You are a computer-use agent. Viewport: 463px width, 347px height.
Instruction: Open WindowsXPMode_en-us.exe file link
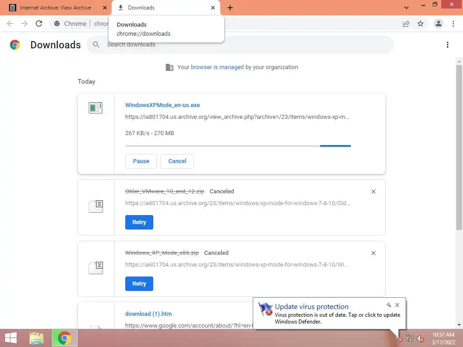pyautogui.click(x=162, y=105)
